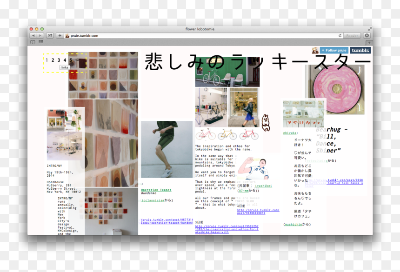Click pruie's avatar next to the Follow button
This screenshot has width=400, height=272.
point(315,50)
